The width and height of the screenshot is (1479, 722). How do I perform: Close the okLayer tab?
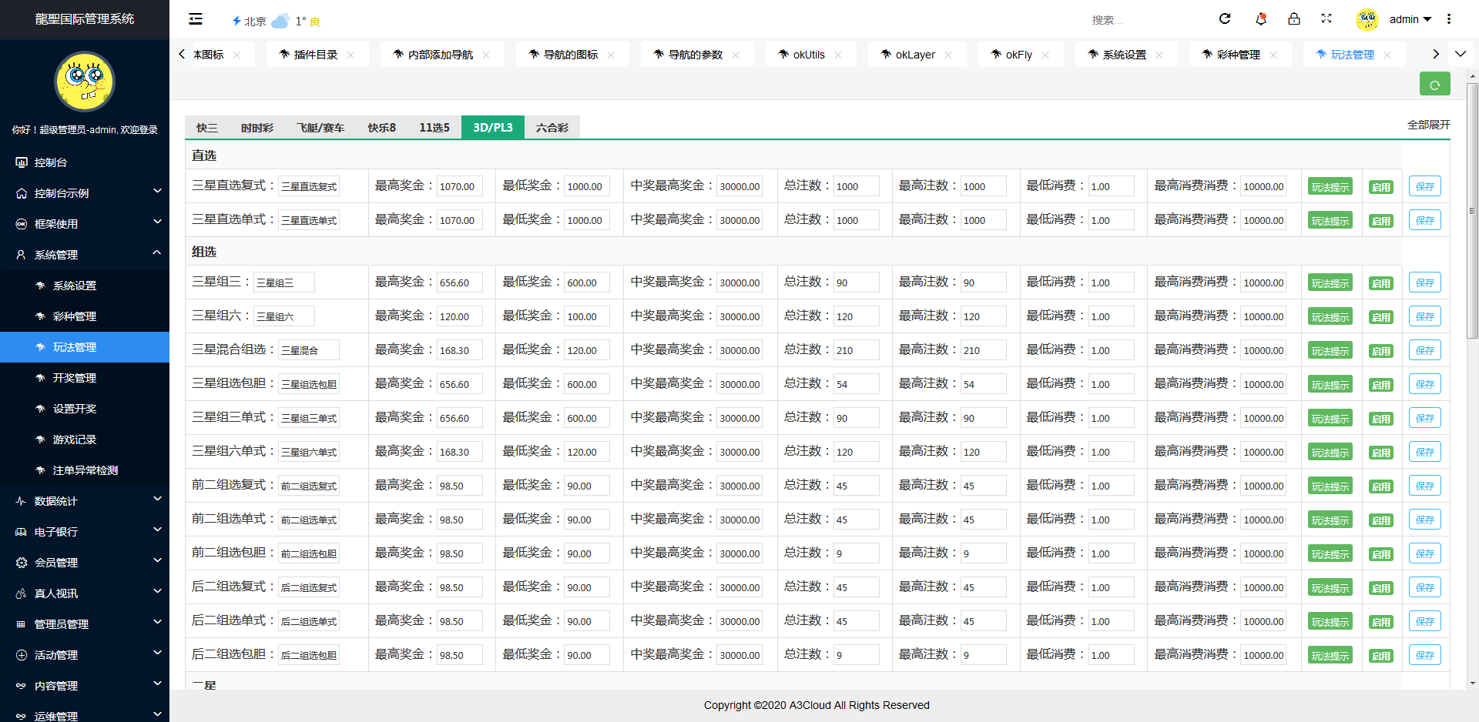click(x=948, y=55)
